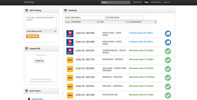Click 'In transit on Sep 20, 4:04am' status
197x100 pixels.
[141, 33]
